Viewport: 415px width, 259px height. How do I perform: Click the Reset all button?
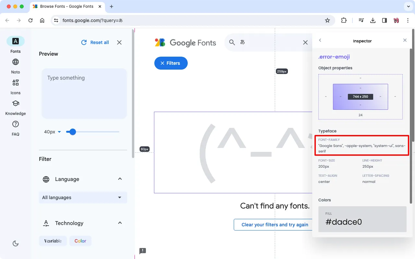95,42
